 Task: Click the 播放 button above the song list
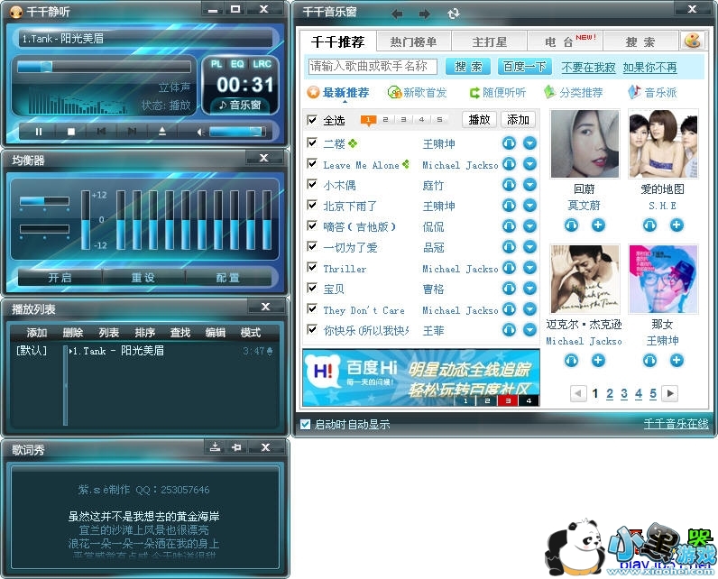480,120
